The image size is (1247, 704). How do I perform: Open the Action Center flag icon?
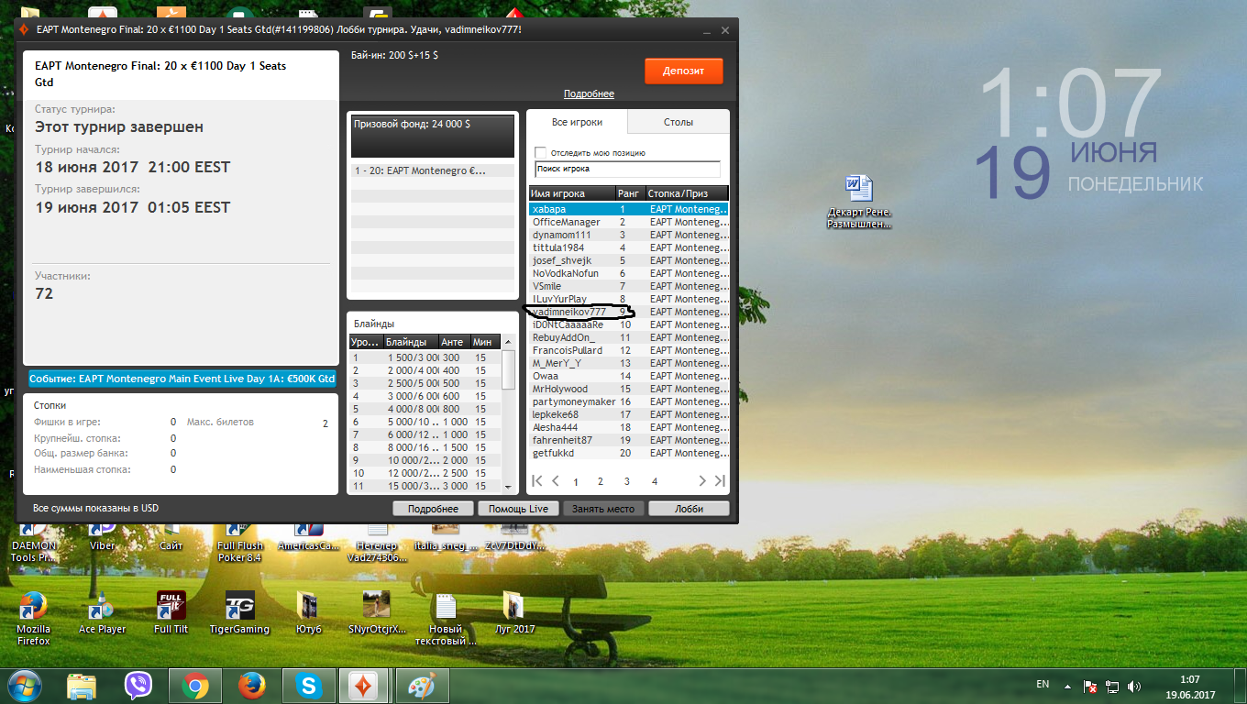pos(1090,685)
